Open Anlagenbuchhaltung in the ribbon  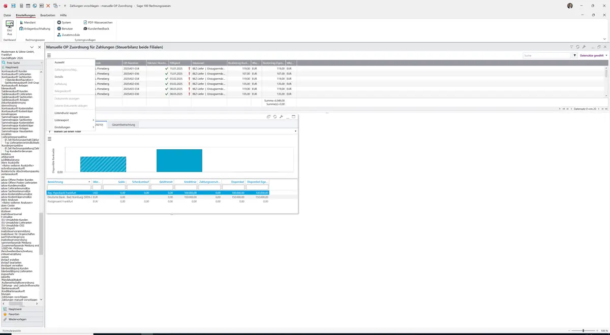[35, 28]
